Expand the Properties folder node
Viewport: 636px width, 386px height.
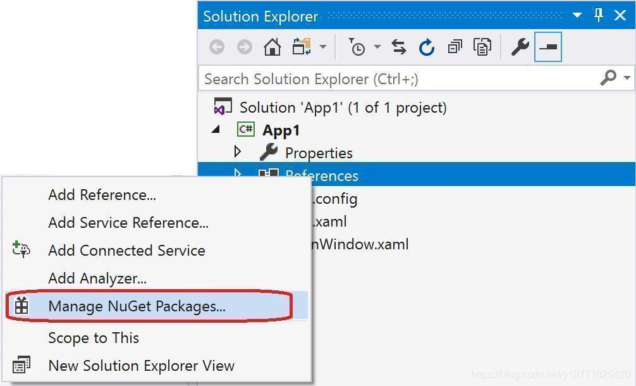[238, 152]
